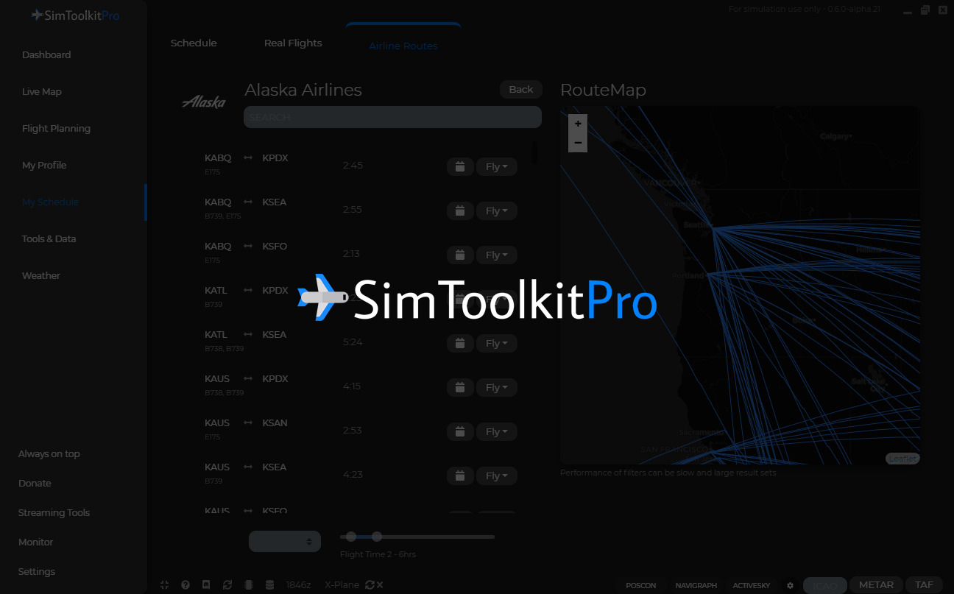
Task: Toggle Always on top
Action: pyautogui.click(x=49, y=454)
